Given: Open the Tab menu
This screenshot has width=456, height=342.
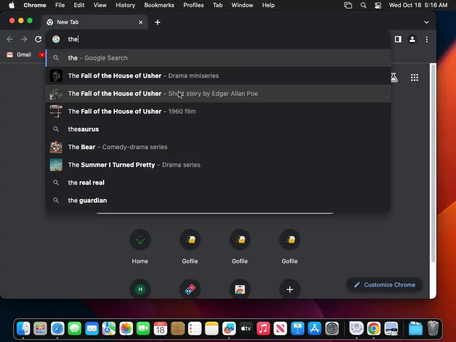Looking at the screenshot, I should click(x=217, y=5).
